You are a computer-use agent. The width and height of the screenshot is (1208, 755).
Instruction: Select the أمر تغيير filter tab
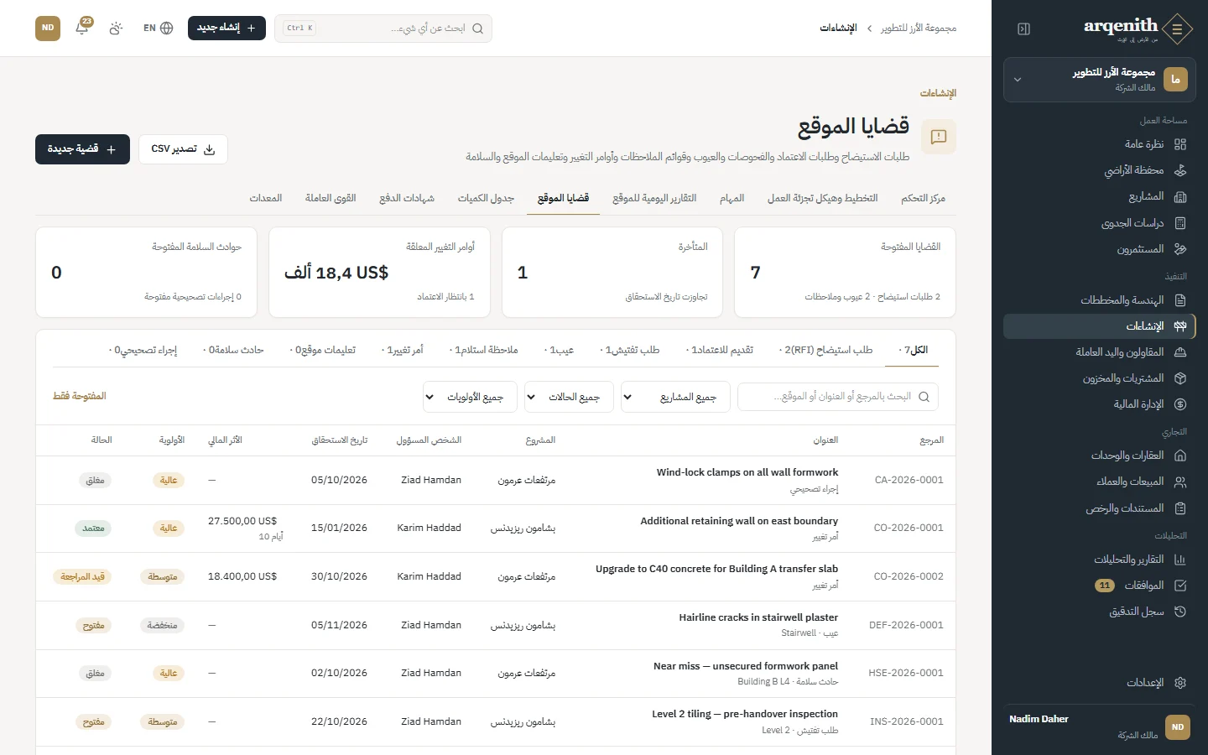403,350
